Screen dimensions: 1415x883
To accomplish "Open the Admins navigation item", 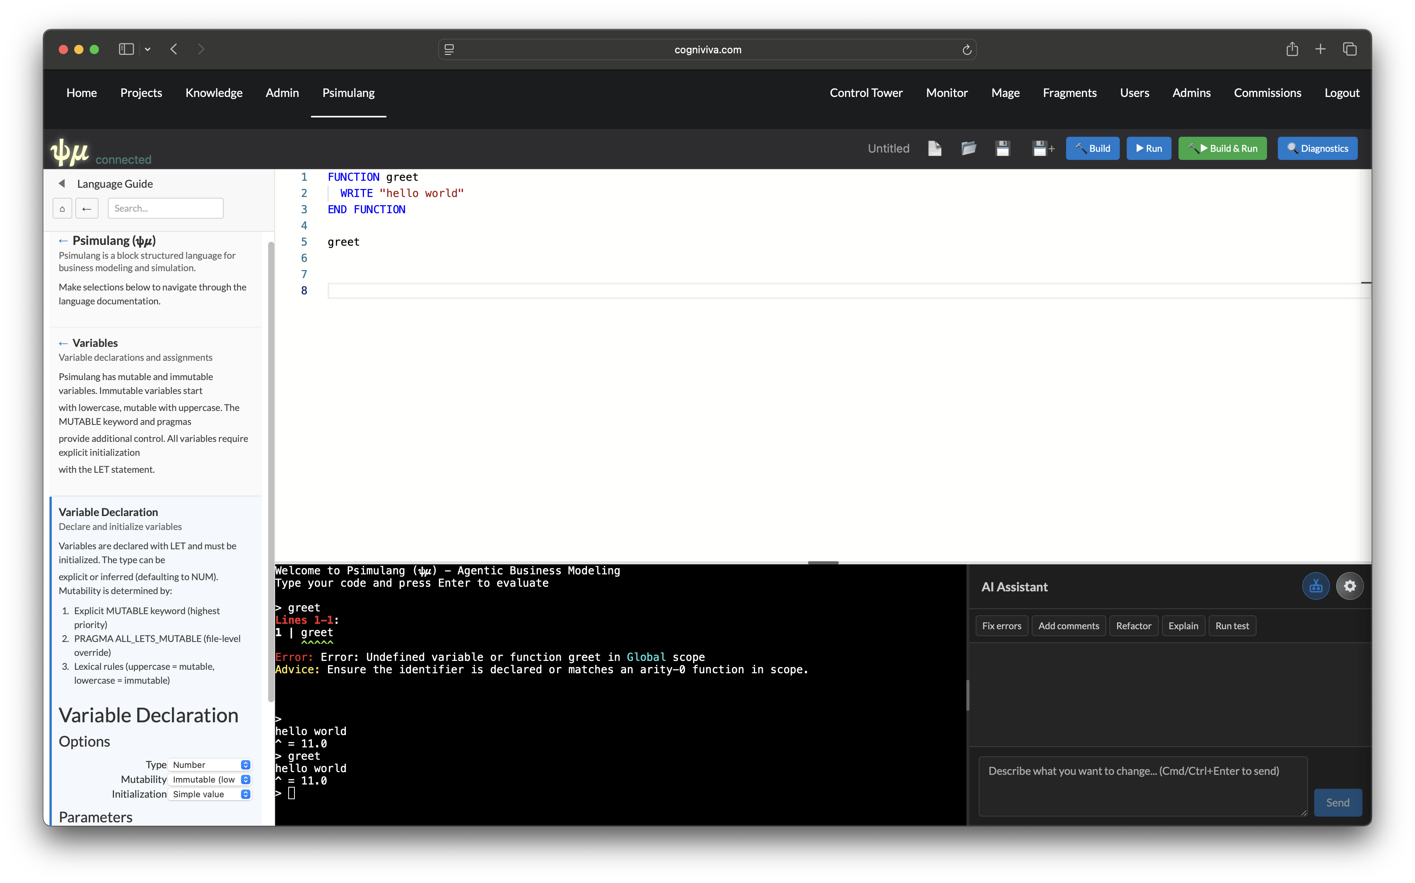I will click(x=1191, y=93).
